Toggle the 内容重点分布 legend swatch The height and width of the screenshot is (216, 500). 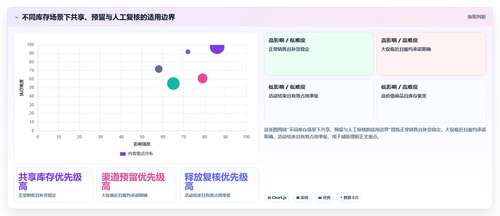click(123, 154)
